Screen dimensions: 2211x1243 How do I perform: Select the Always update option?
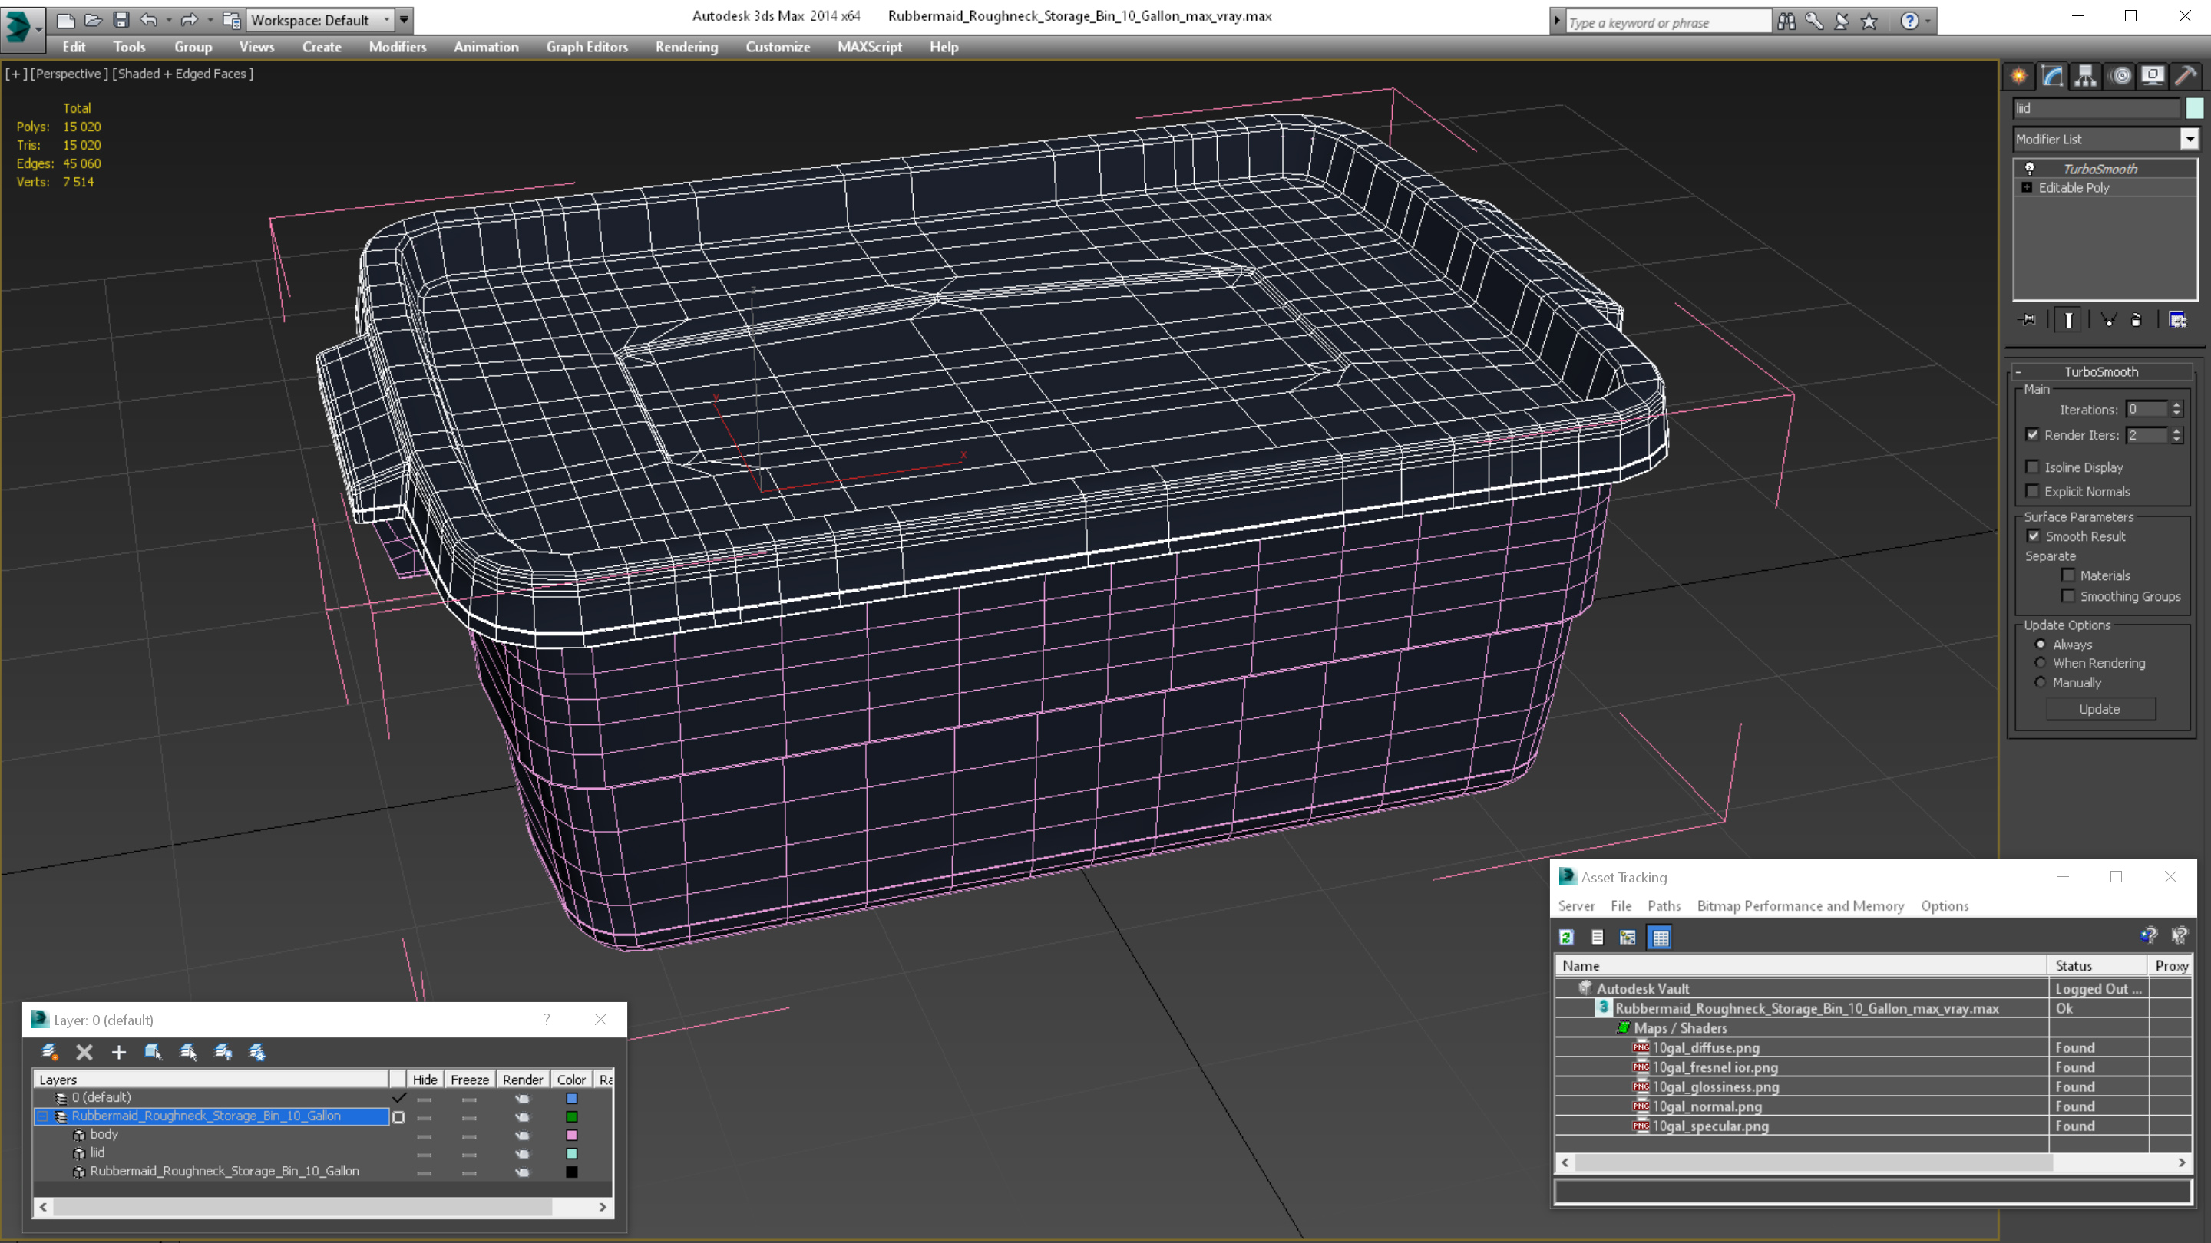click(x=2041, y=645)
